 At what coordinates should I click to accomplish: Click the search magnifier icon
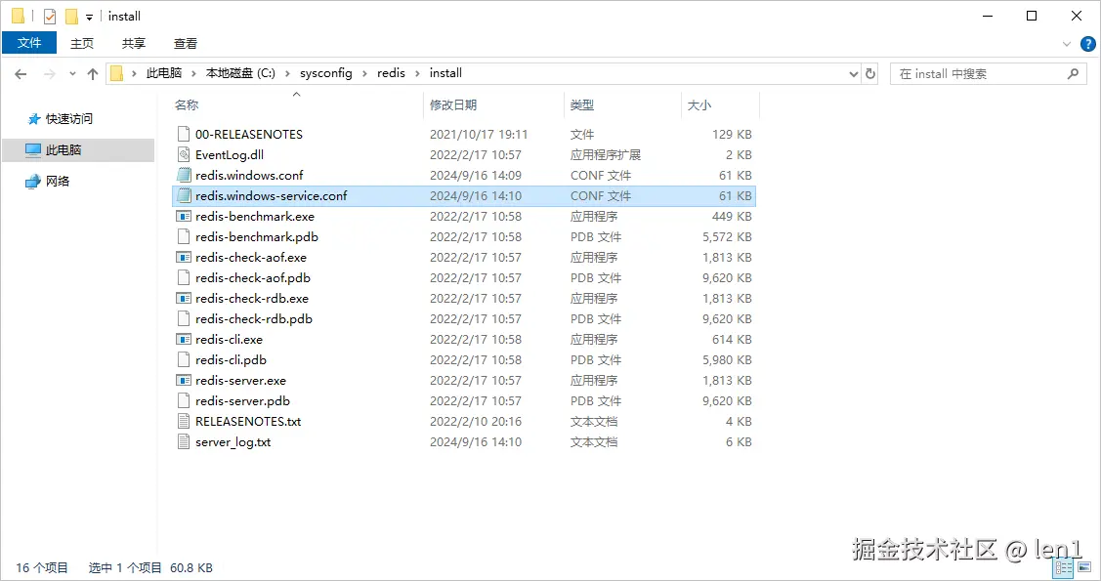coord(1073,73)
